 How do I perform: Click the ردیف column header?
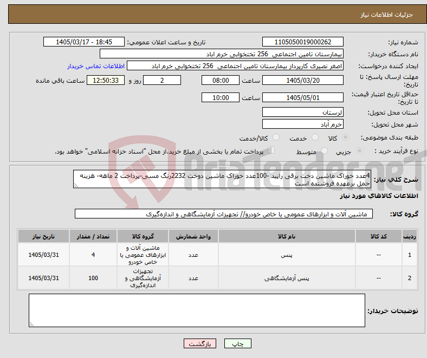[x=409, y=236]
